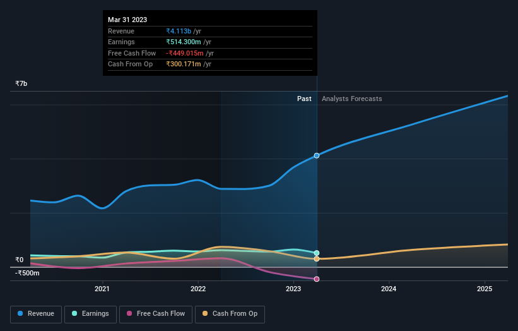Toggle the Earnings legend series
Viewport: 518px width, 331px height.
coord(90,314)
